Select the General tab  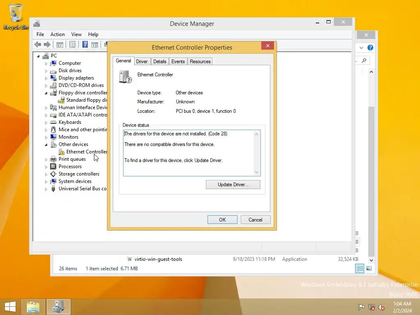coord(123,61)
